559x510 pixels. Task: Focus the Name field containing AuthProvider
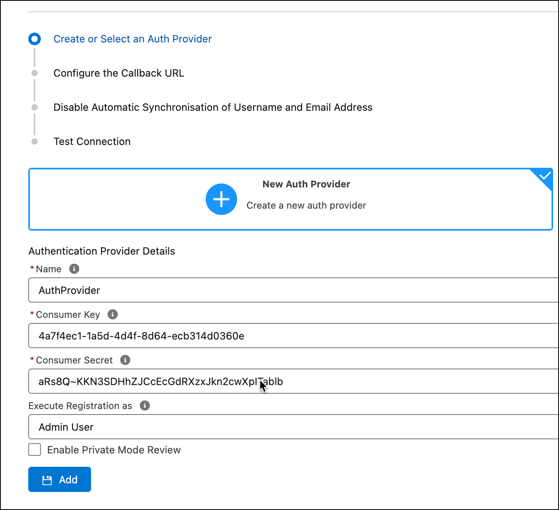pos(294,290)
